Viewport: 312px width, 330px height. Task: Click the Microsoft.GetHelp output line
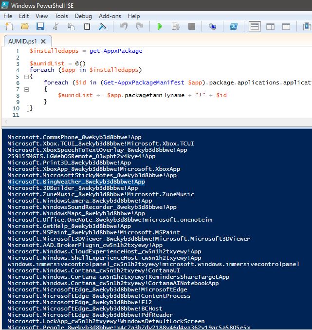[69, 226]
